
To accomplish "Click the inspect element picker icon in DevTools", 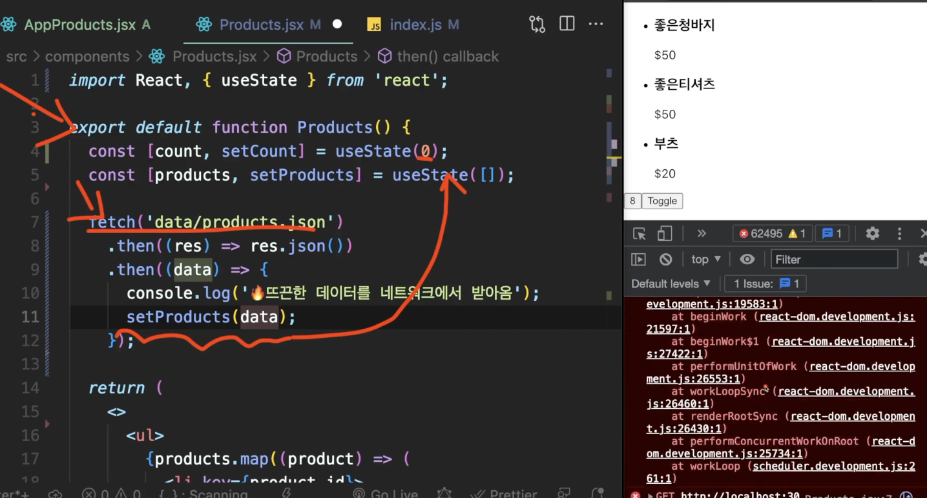I will pos(639,234).
